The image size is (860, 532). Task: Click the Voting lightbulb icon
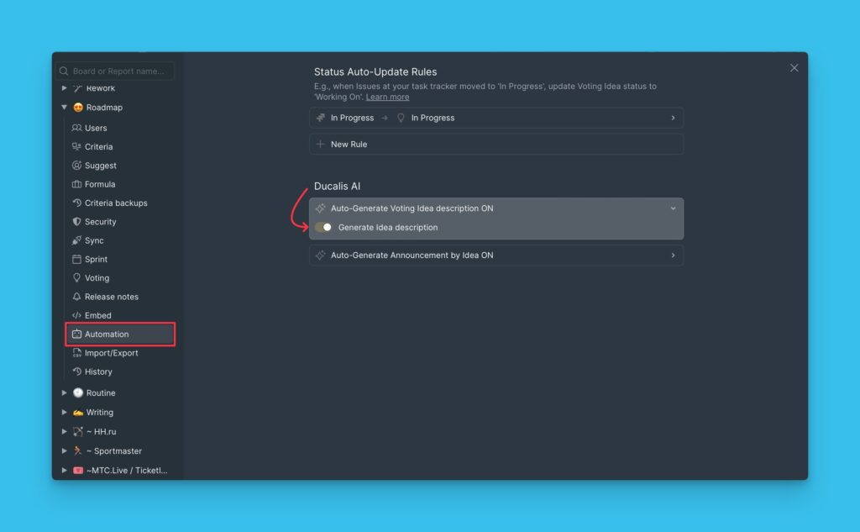click(x=76, y=277)
